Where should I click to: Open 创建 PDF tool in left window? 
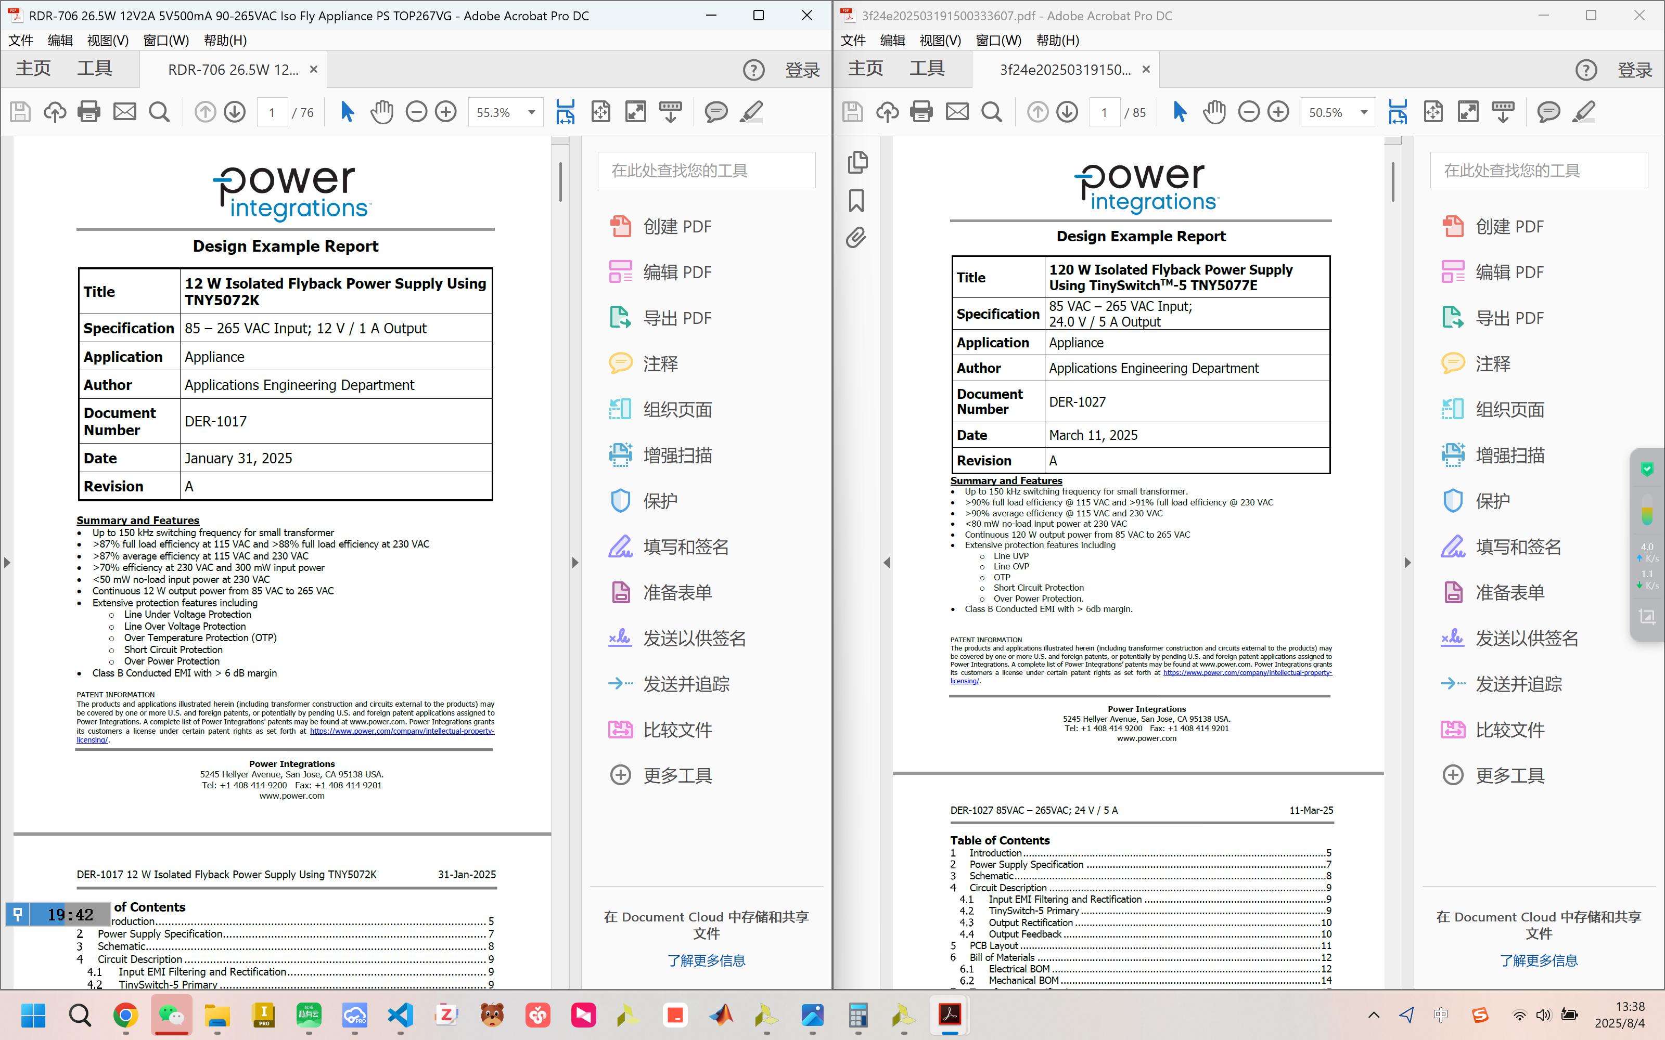pyautogui.click(x=660, y=226)
